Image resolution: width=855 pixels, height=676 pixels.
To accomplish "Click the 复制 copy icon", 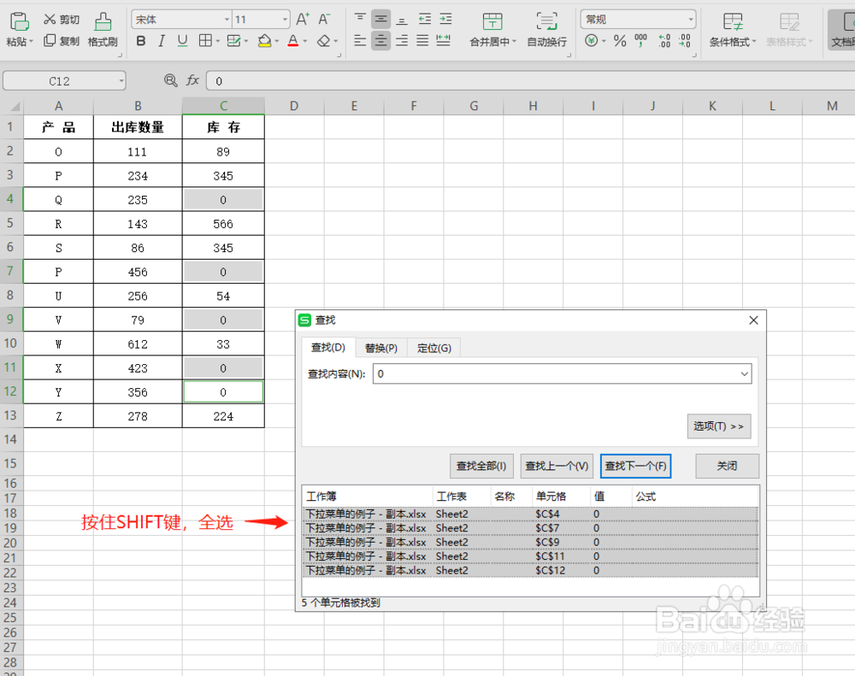I will 51,38.
